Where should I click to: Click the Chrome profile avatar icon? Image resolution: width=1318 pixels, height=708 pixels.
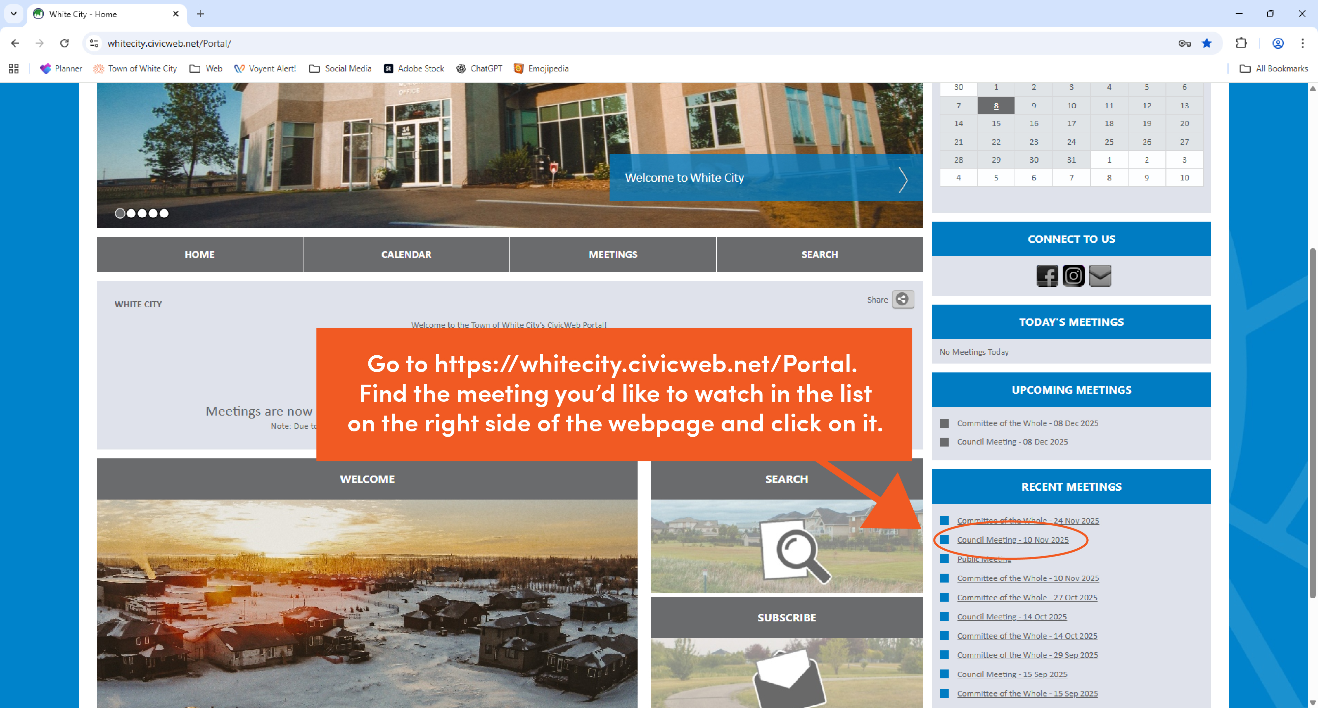(1277, 43)
